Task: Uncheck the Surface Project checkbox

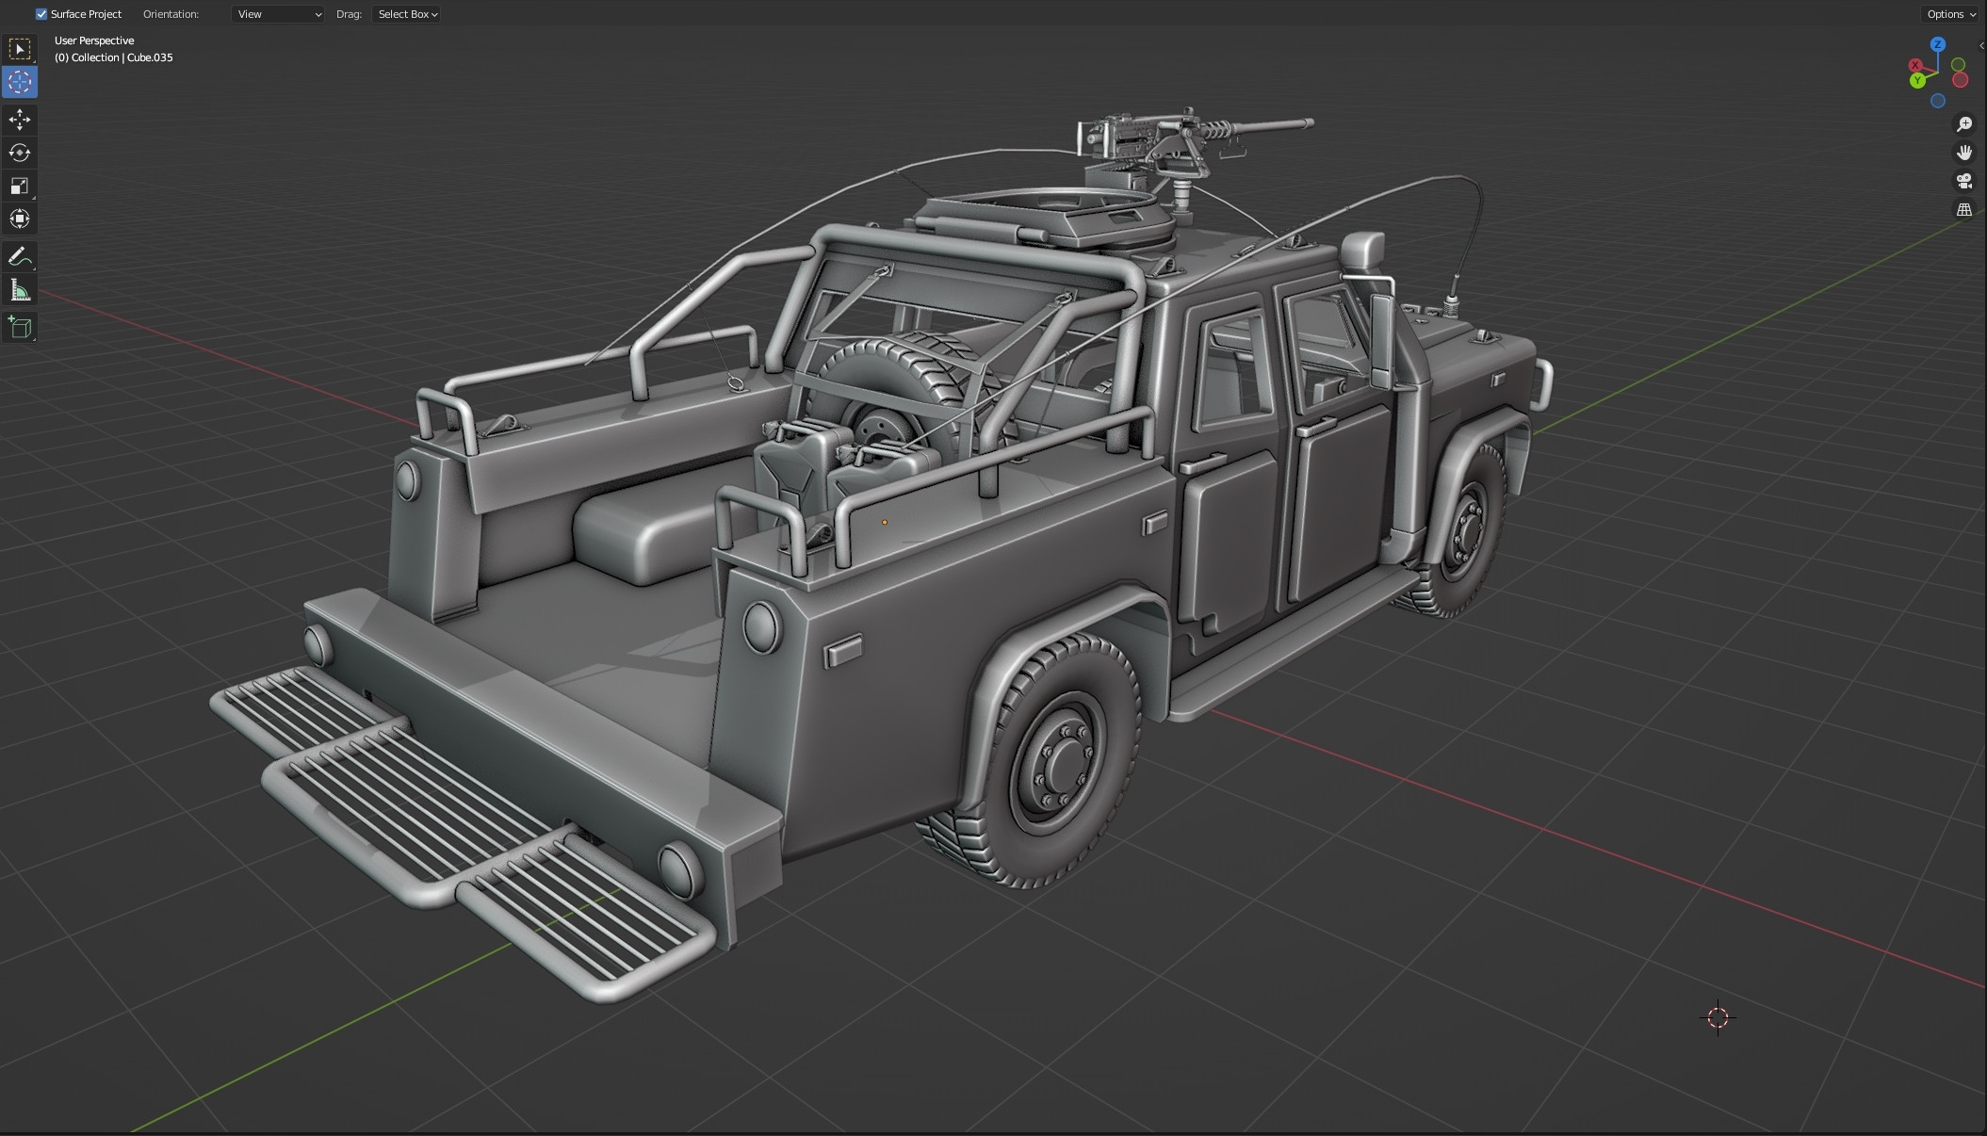Action: [41, 13]
